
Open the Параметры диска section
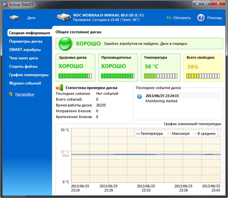[26, 41]
